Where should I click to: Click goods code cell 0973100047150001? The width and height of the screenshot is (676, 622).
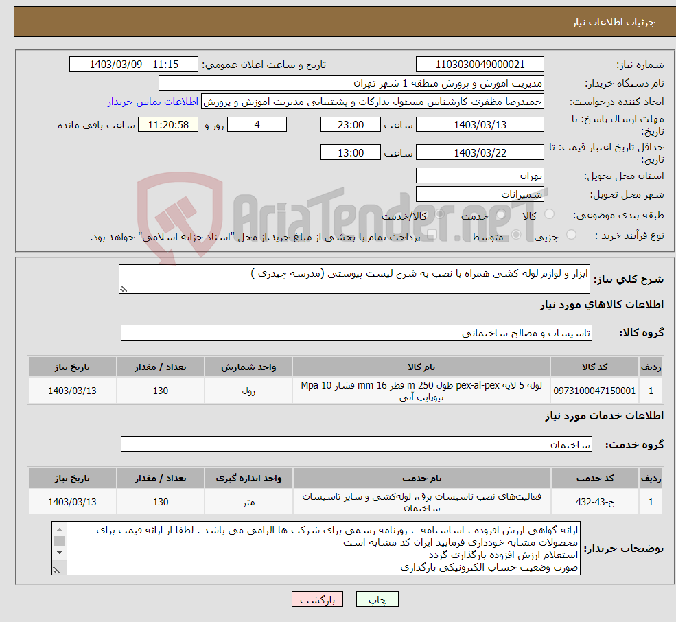pos(594,391)
